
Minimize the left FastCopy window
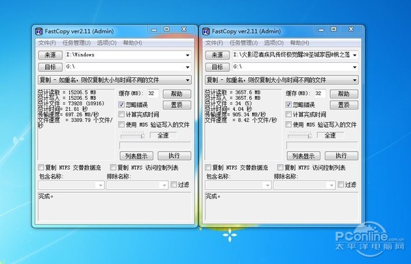154,29
